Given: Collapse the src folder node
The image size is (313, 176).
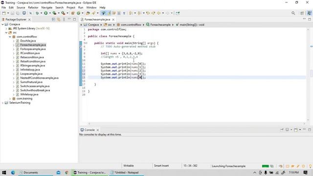Looking at the screenshot, I should (6, 33).
